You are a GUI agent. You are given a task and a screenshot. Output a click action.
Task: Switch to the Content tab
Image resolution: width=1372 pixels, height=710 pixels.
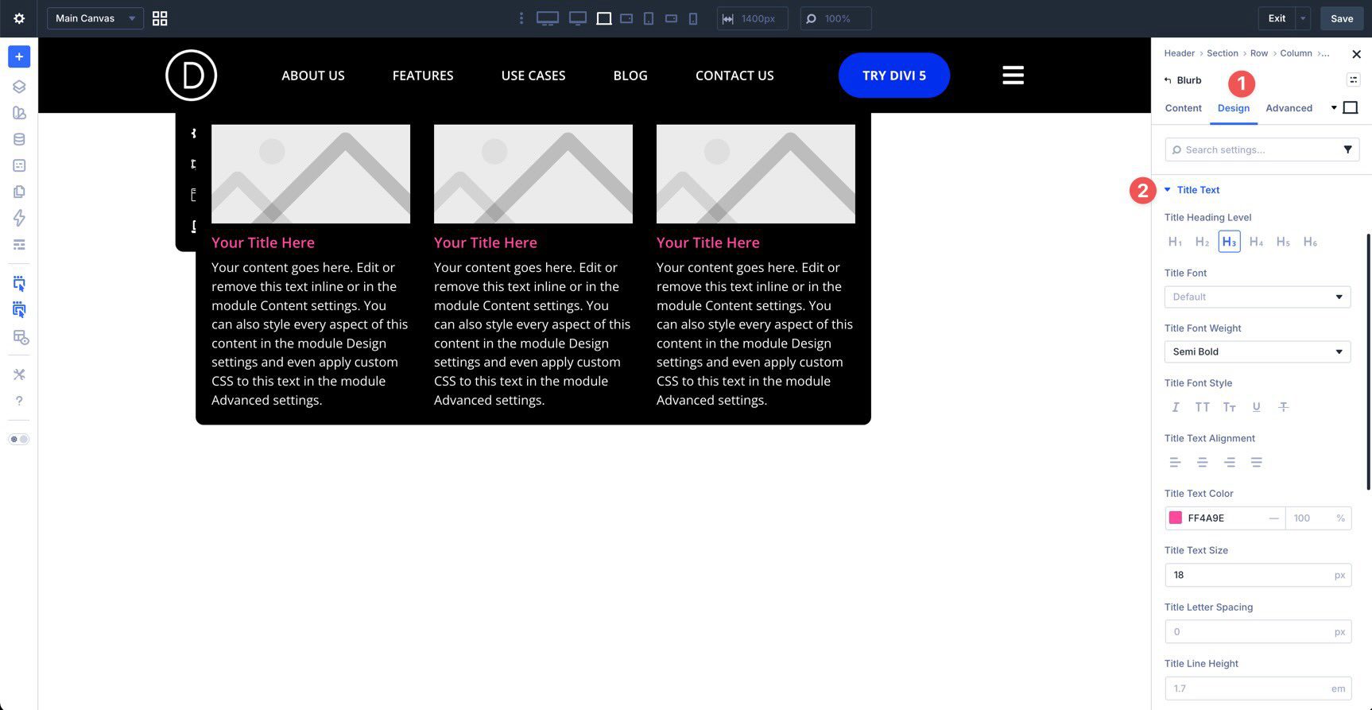click(1183, 108)
